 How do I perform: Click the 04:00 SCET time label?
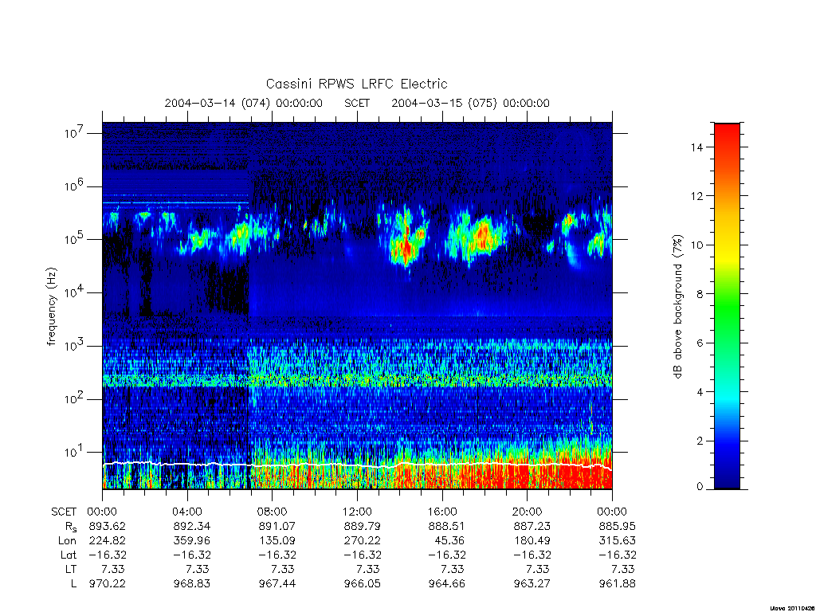[187, 512]
